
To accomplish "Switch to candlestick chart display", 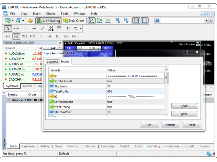I will [100, 21].
